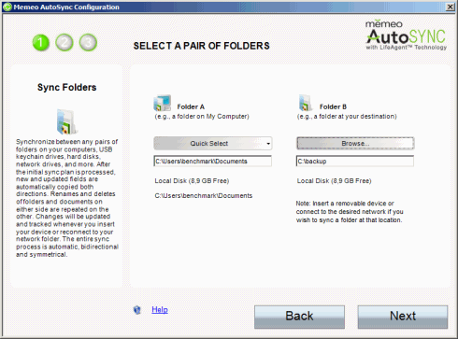Click the Browse... button for Folder B
Viewport: 458px width, 339px height.
click(355, 144)
